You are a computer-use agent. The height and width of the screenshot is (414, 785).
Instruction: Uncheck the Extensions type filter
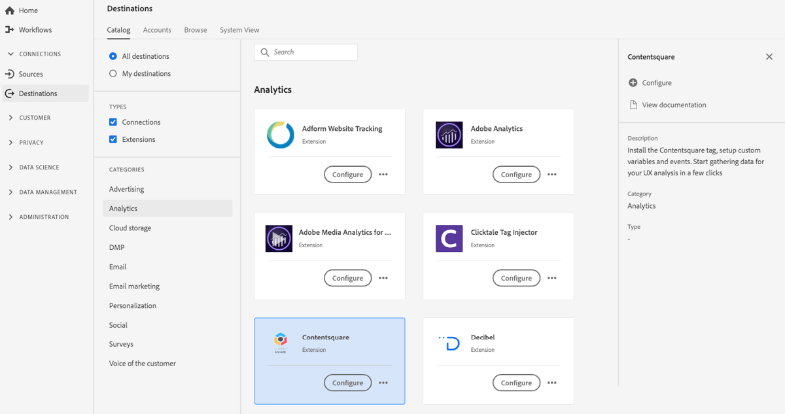click(112, 139)
